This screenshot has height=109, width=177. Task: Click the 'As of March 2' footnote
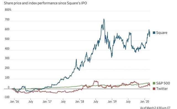pyautogui.click(x=155, y=108)
